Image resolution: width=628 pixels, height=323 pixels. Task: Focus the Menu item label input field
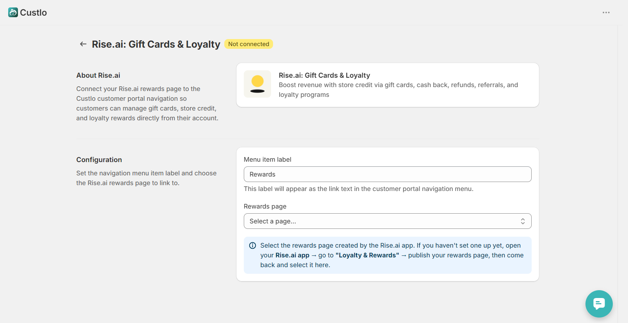click(387, 174)
